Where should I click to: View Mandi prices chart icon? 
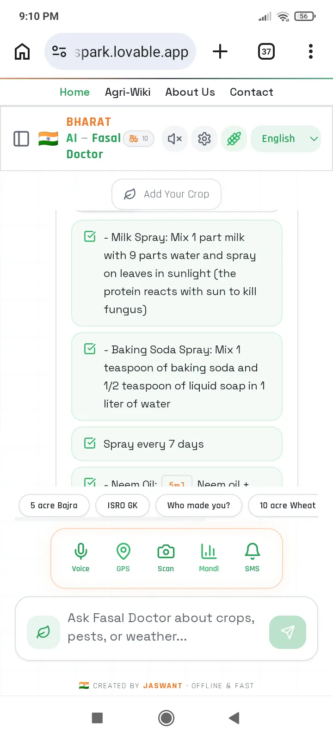209,558
